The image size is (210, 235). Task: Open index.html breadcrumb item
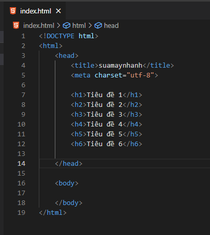pyautogui.click(x=39, y=26)
